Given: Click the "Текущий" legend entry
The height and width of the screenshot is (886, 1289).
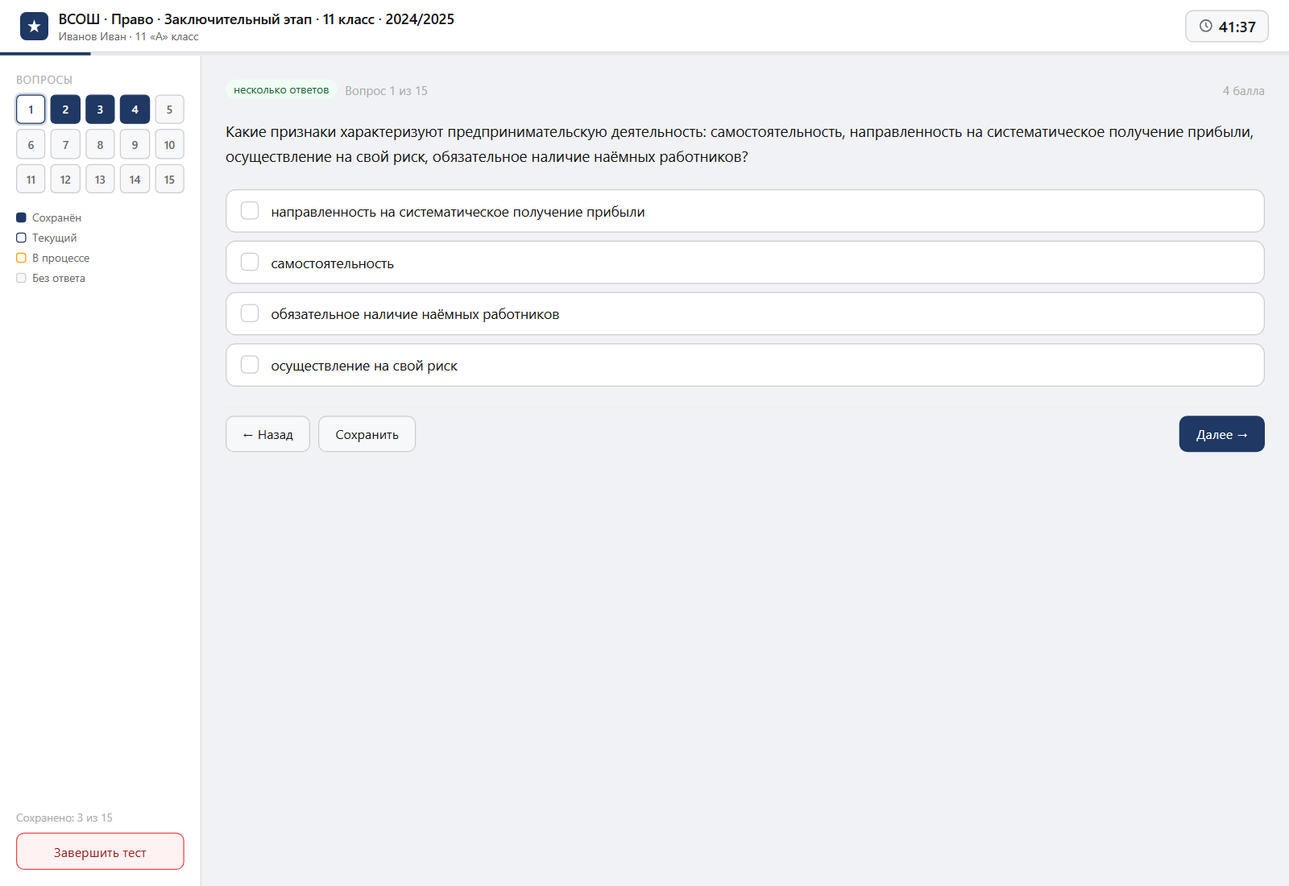Looking at the screenshot, I should pos(47,238).
